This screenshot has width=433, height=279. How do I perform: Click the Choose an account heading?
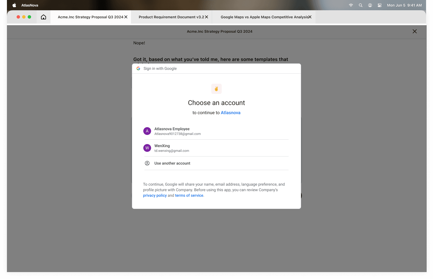pos(217,103)
